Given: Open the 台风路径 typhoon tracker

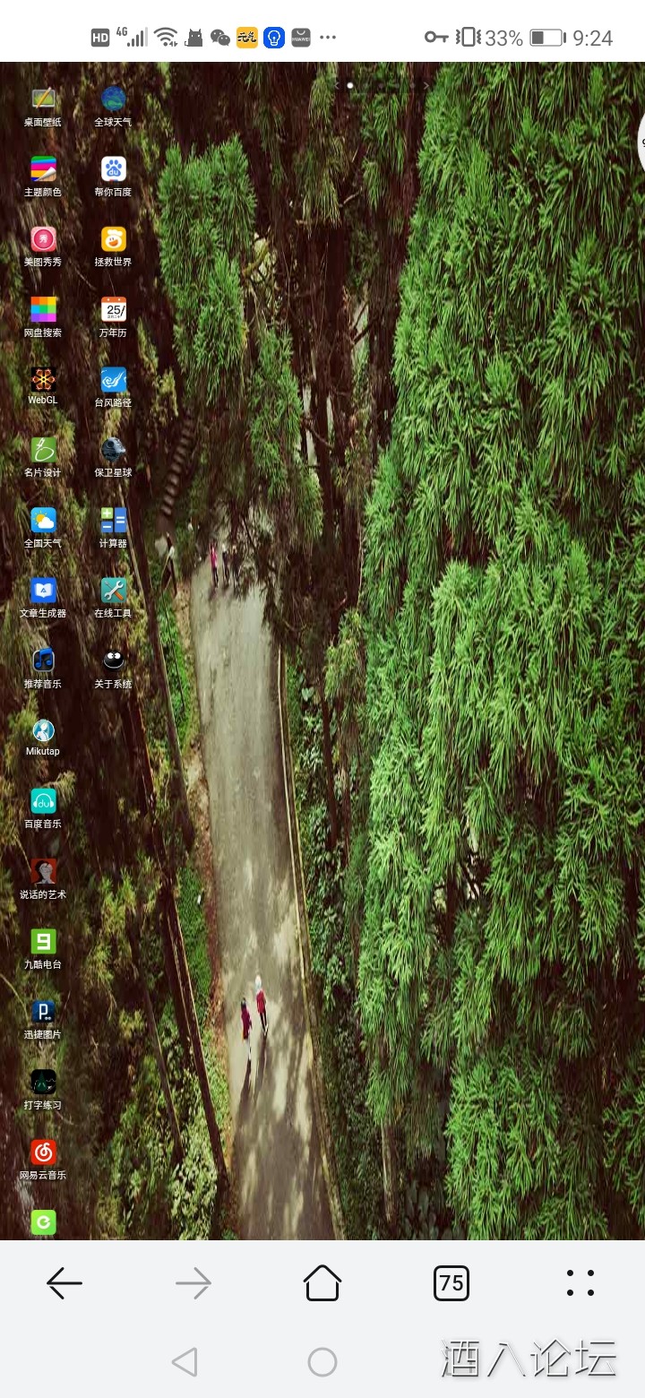Looking at the screenshot, I should point(113,380).
